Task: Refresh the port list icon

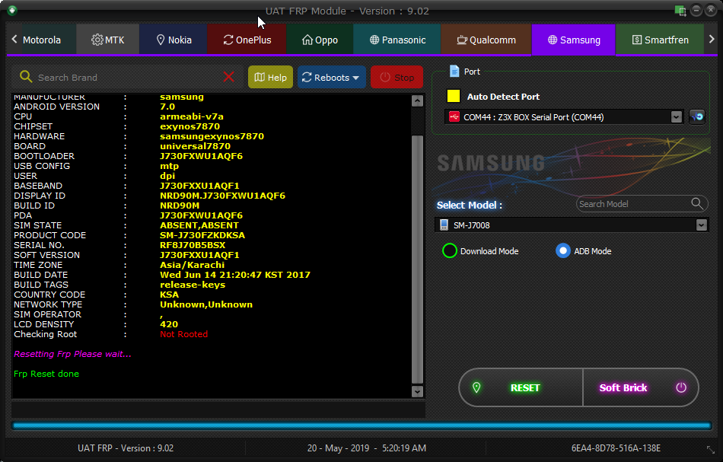Action: tap(697, 117)
